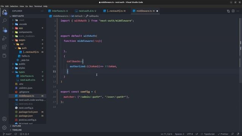Screen dimensions: 242x136
Task: Expand the components folder
Action: 25,32
